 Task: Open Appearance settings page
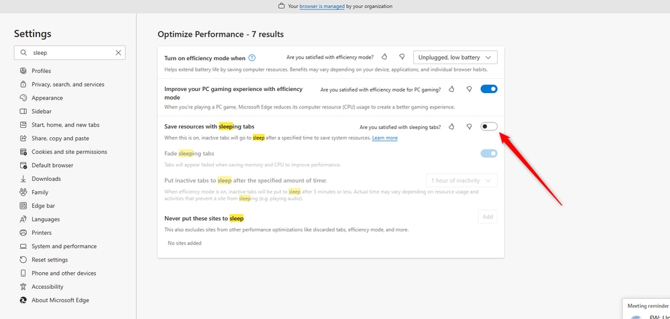pos(47,98)
